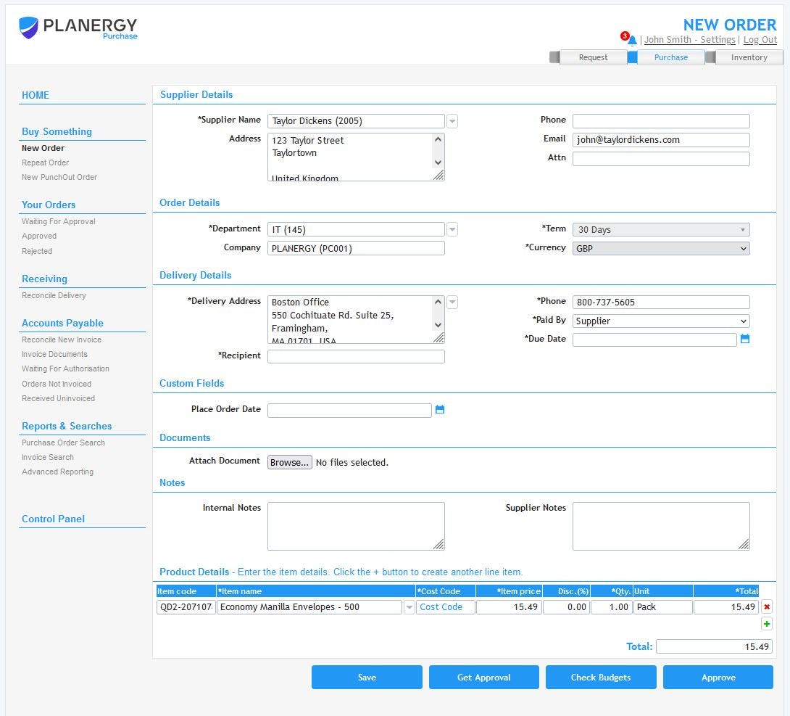Expand the Department dropdown arrow
This screenshot has height=716, width=790.
[452, 229]
